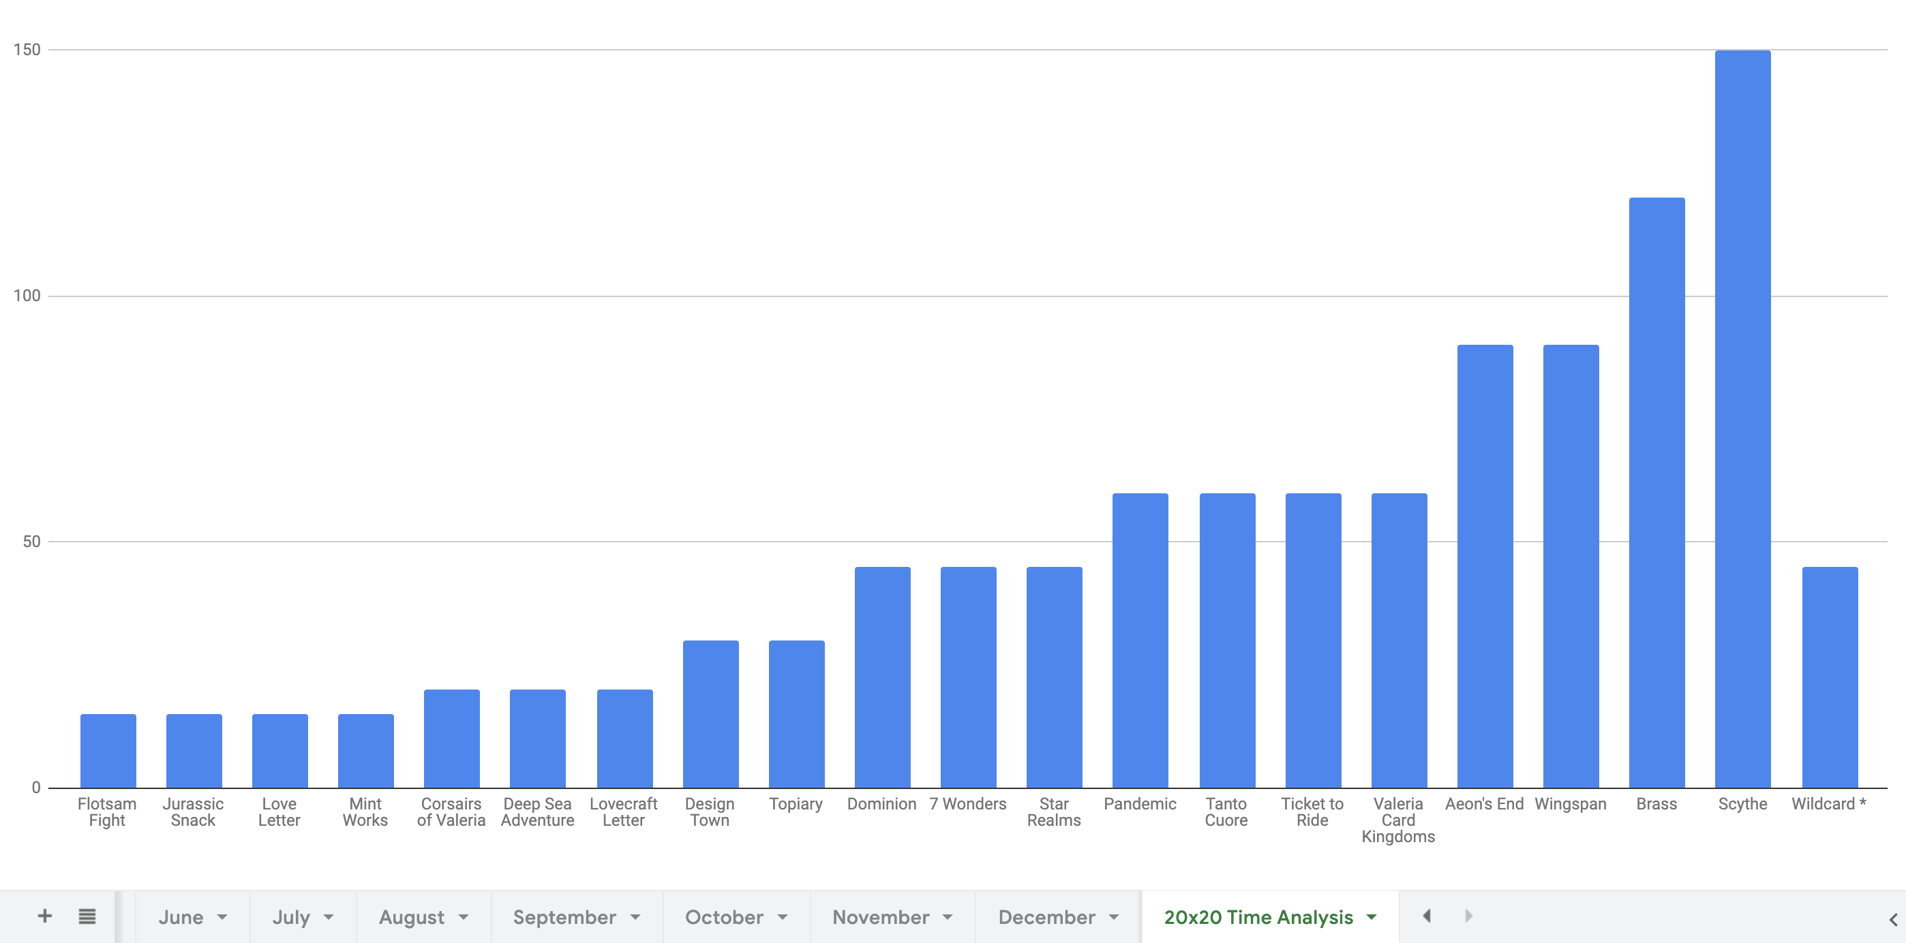Open the all sheets list icon
This screenshot has height=943, width=1906.
point(87,916)
